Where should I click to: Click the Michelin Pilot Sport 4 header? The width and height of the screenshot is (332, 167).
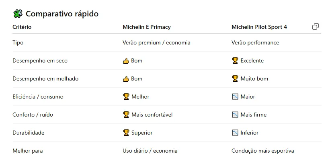click(x=259, y=27)
